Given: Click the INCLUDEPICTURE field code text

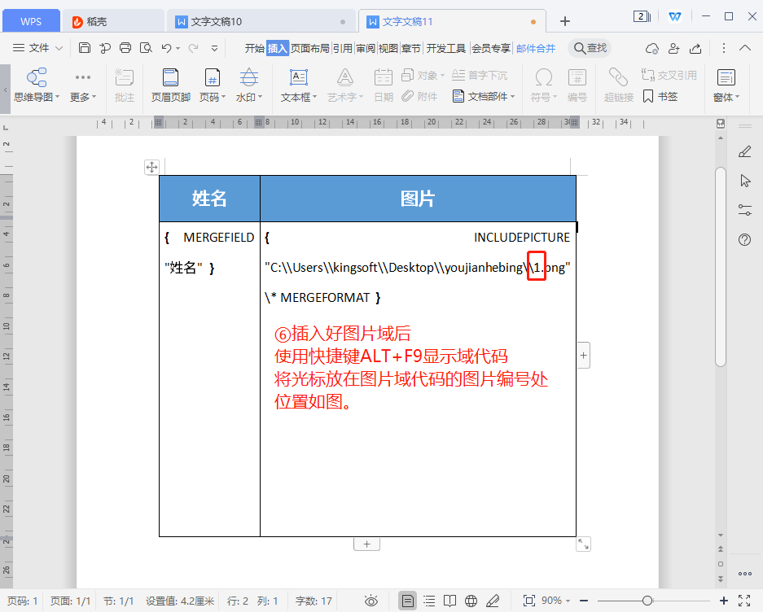Looking at the screenshot, I should tap(522, 238).
